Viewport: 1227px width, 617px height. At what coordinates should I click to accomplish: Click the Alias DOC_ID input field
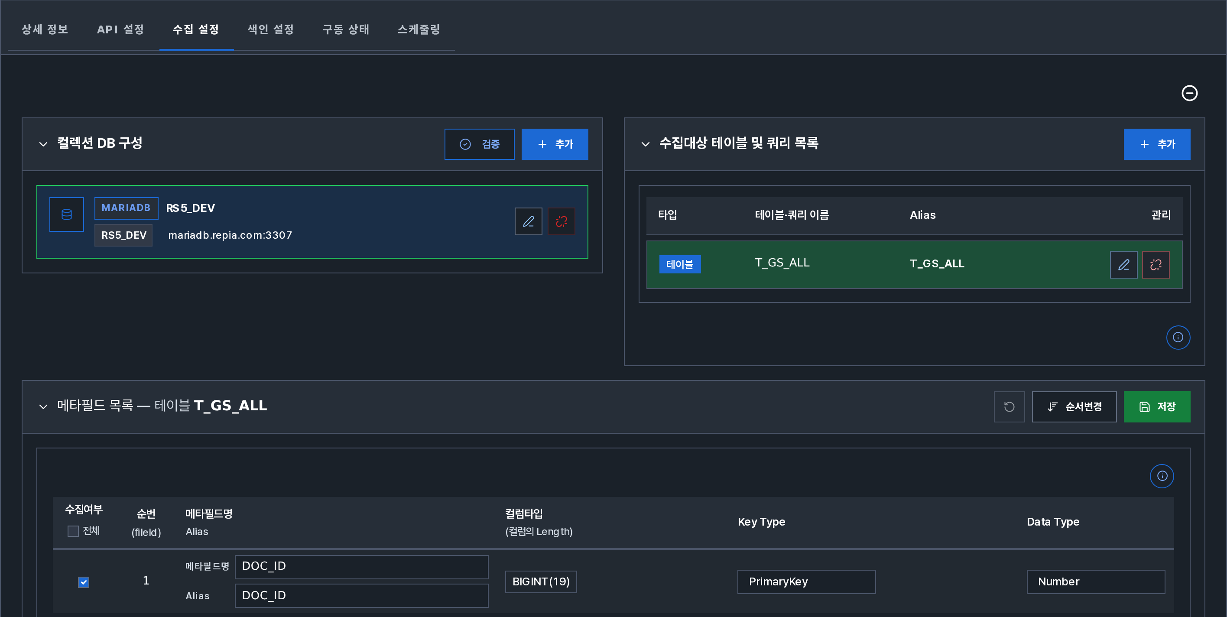[x=361, y=596]
